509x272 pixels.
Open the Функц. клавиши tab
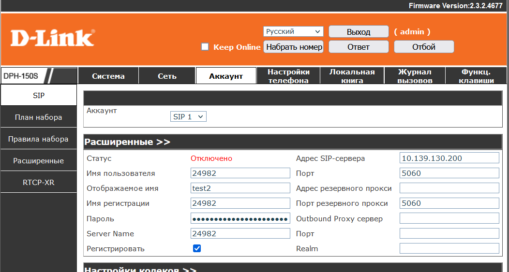(476, 76)
